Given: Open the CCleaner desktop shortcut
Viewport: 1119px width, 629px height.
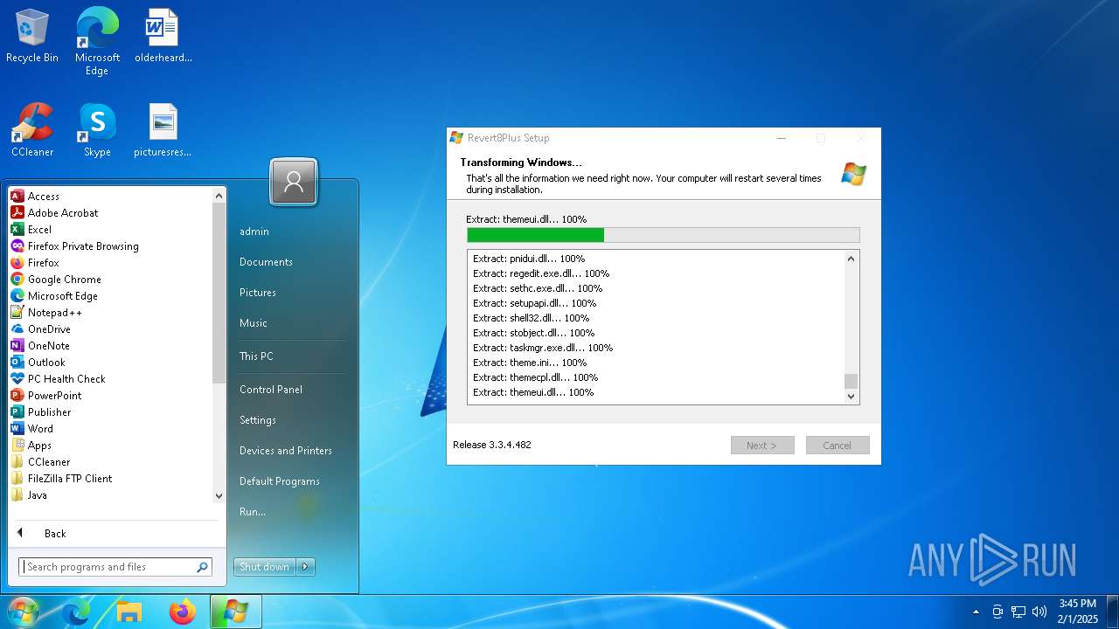Looking at the screenshot, I should (x=32, y=131).
